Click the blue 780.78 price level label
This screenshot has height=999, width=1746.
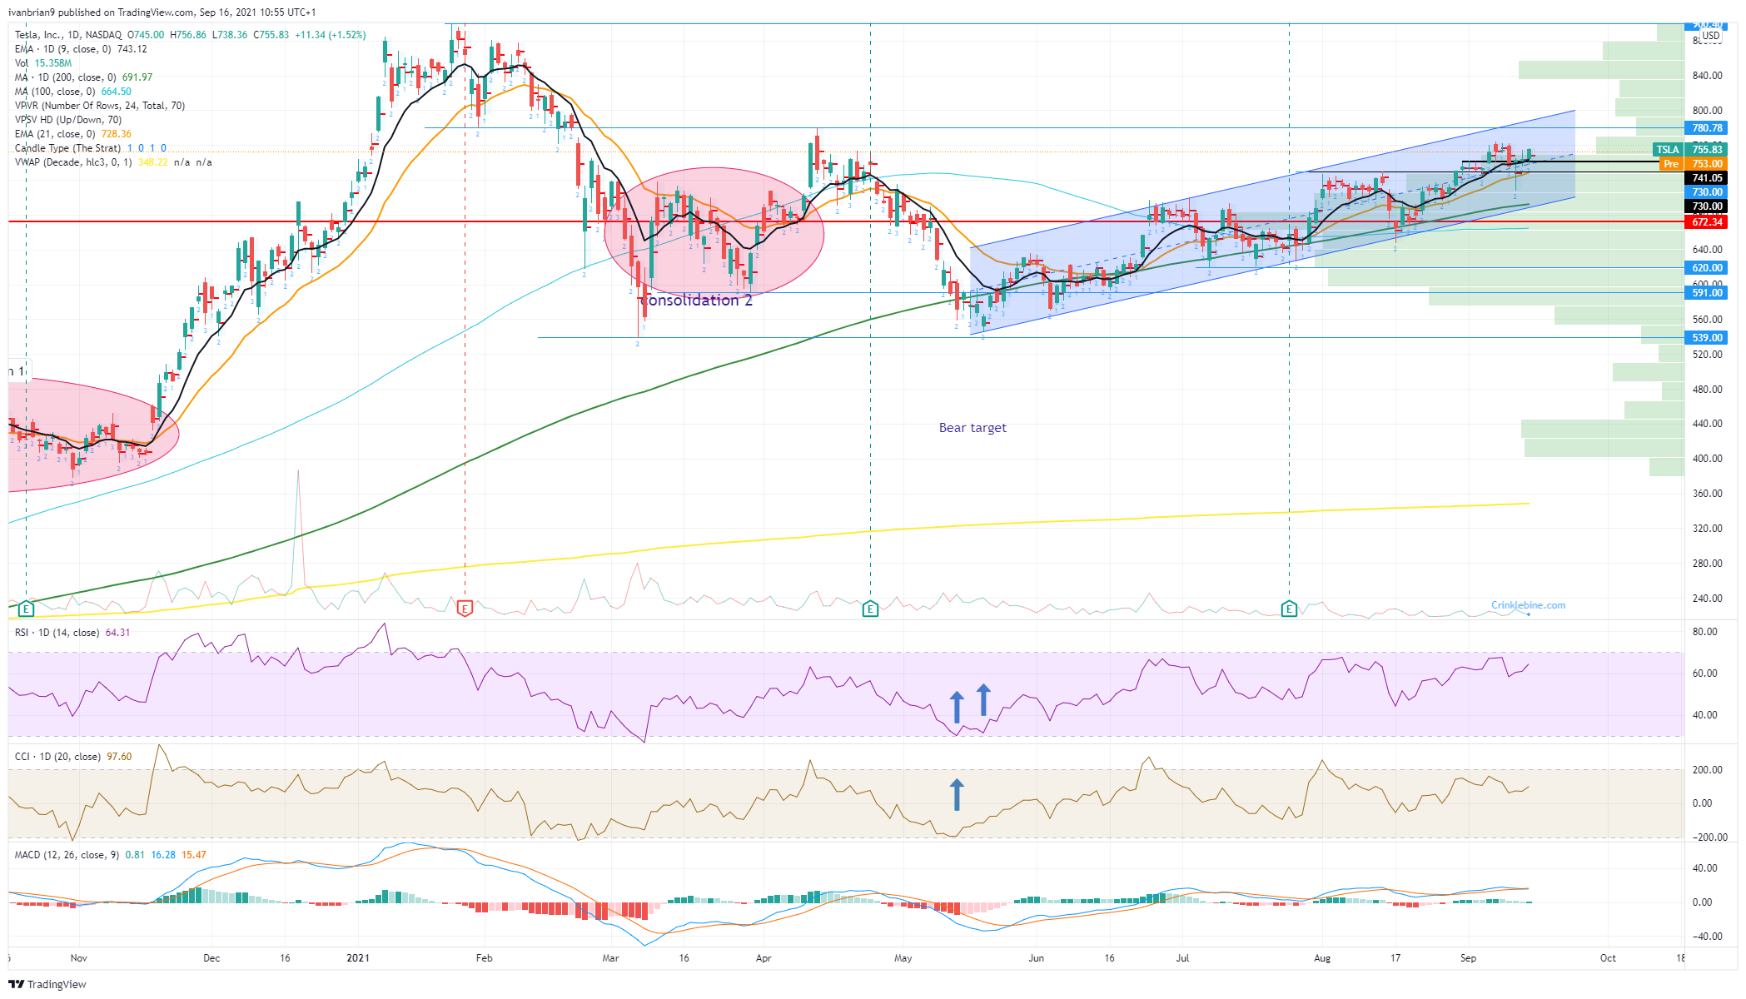pos(1706,128)
